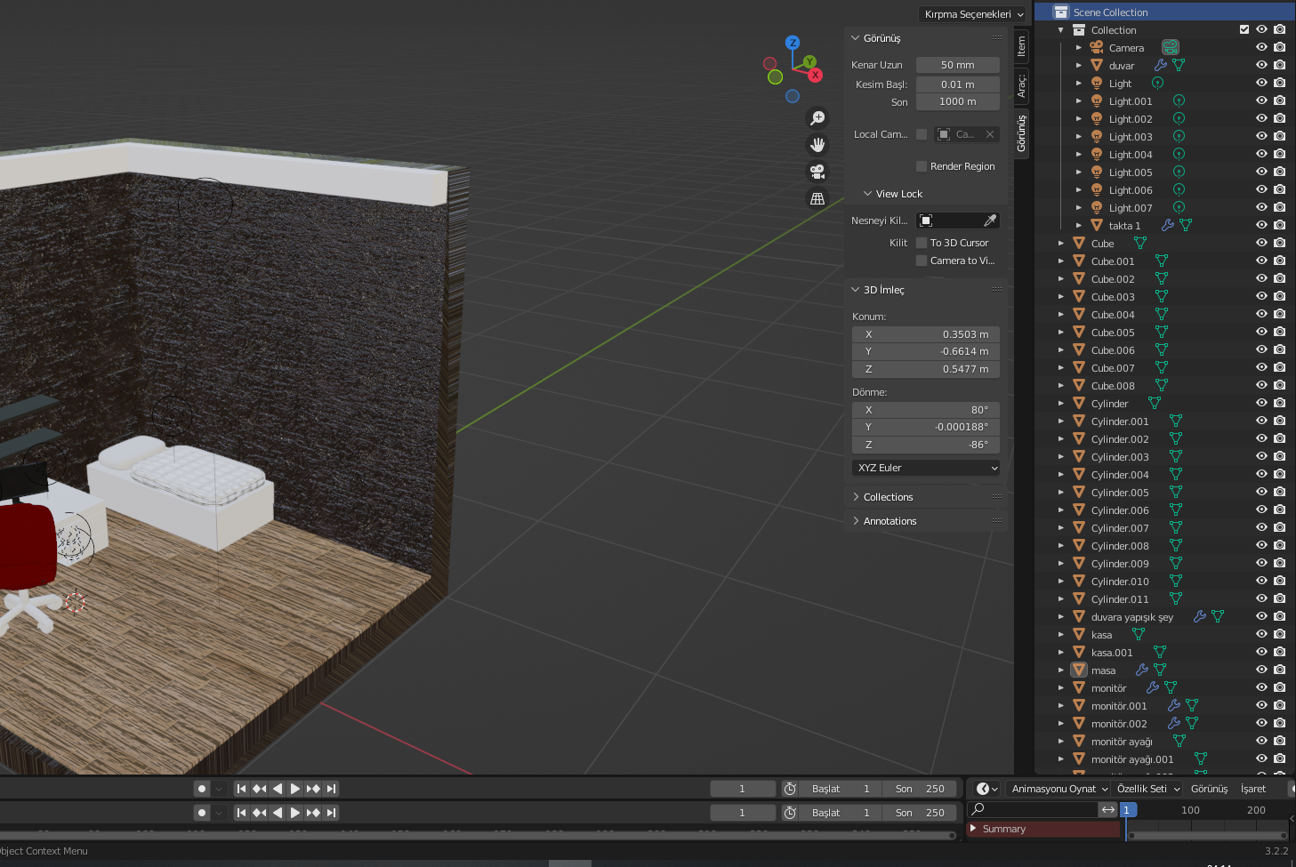Hide the duvar object with eye icon

tap(1261, 65)
